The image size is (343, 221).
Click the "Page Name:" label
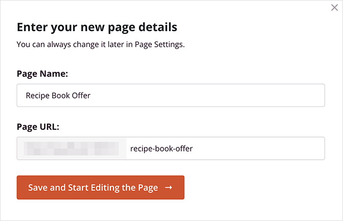[x=42, y=74]
